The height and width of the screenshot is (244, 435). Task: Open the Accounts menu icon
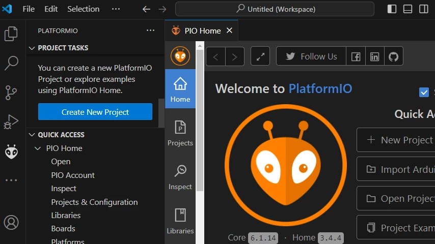click(11, 223)
